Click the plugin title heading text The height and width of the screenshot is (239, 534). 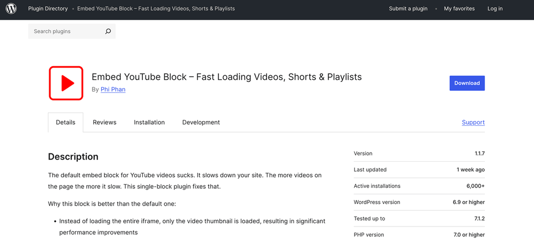click(227, 77)
